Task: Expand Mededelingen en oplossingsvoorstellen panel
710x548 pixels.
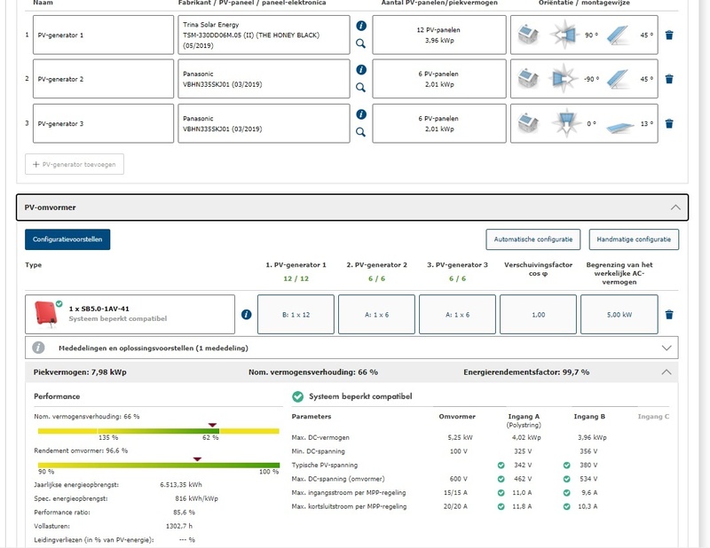Action: 667,348
